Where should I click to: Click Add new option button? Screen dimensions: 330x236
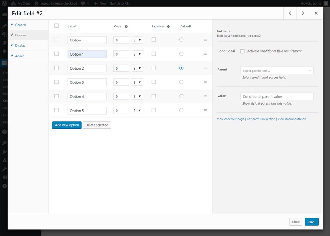click(67, 125)
